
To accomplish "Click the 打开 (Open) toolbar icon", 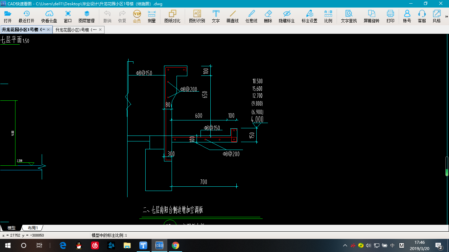I will pyautogui.click(x=8, y=16).
